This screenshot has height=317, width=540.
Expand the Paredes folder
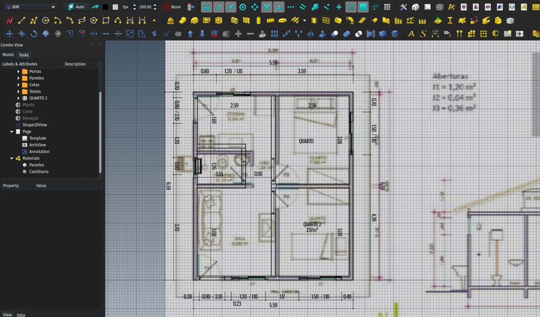(19, 78)
